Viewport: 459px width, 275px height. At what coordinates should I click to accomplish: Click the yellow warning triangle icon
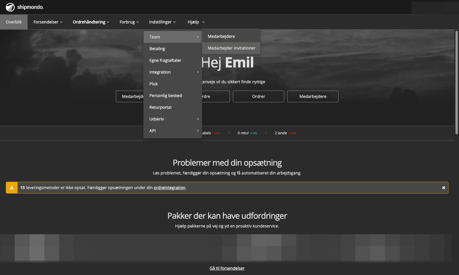(12, 188)
